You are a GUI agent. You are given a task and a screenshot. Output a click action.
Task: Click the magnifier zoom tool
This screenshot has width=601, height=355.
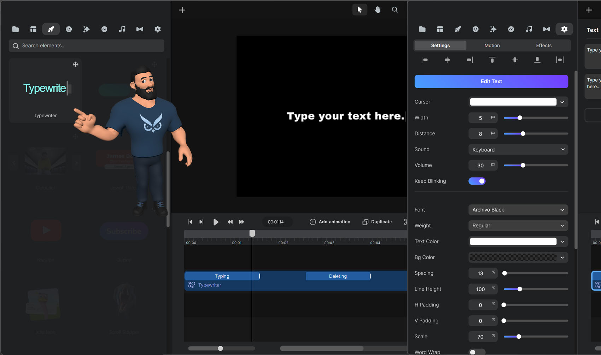pos(395,10)
